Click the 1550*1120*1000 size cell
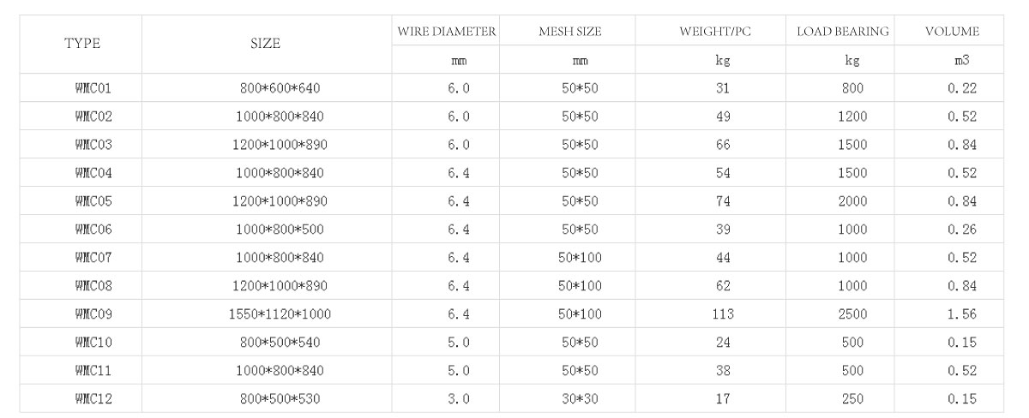This screenshot has height=418, width=1029. coord(281,314)
